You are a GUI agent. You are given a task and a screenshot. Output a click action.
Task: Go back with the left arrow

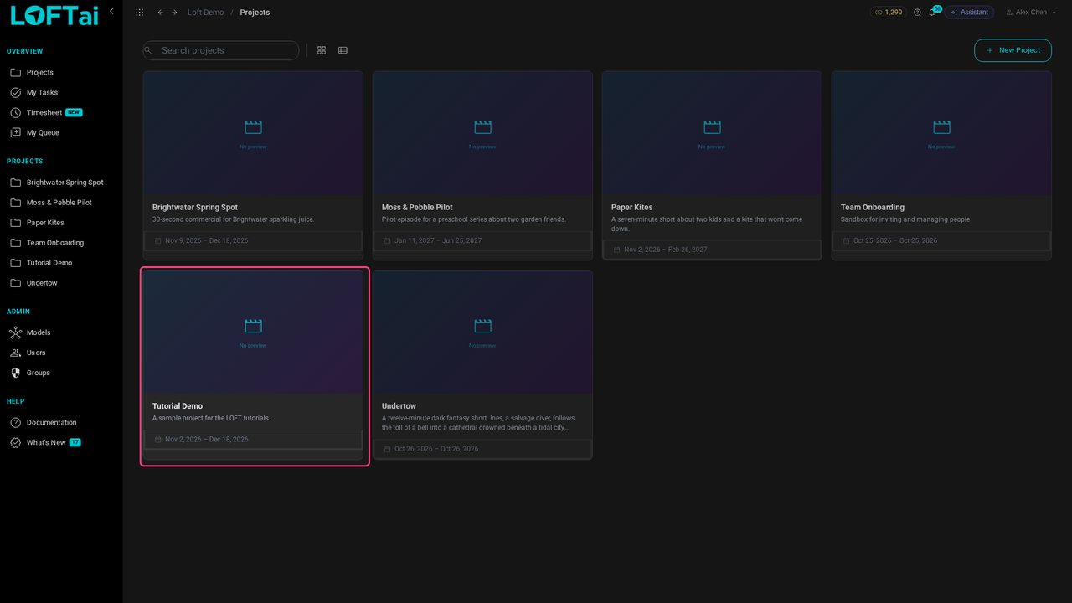click(161, 13)
